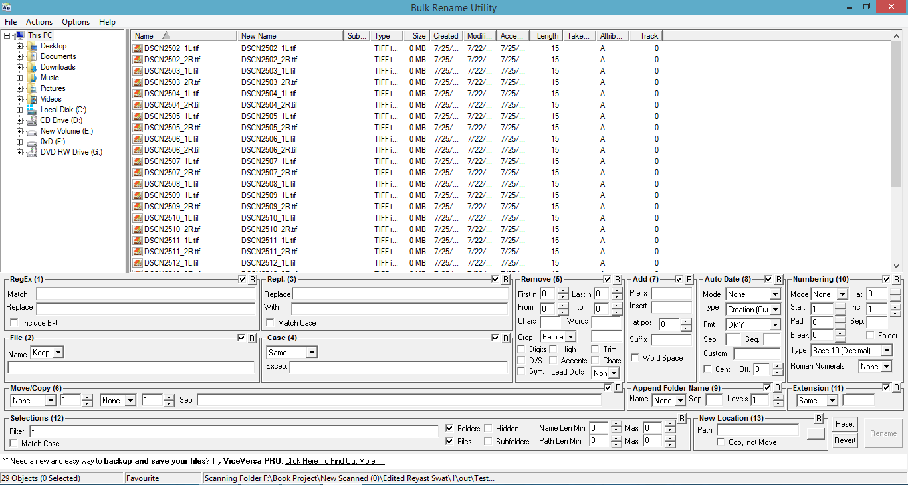Click the Bulk Rename Utility title bar icon
This screenshot has height=485, width=908.
(8, 7)
